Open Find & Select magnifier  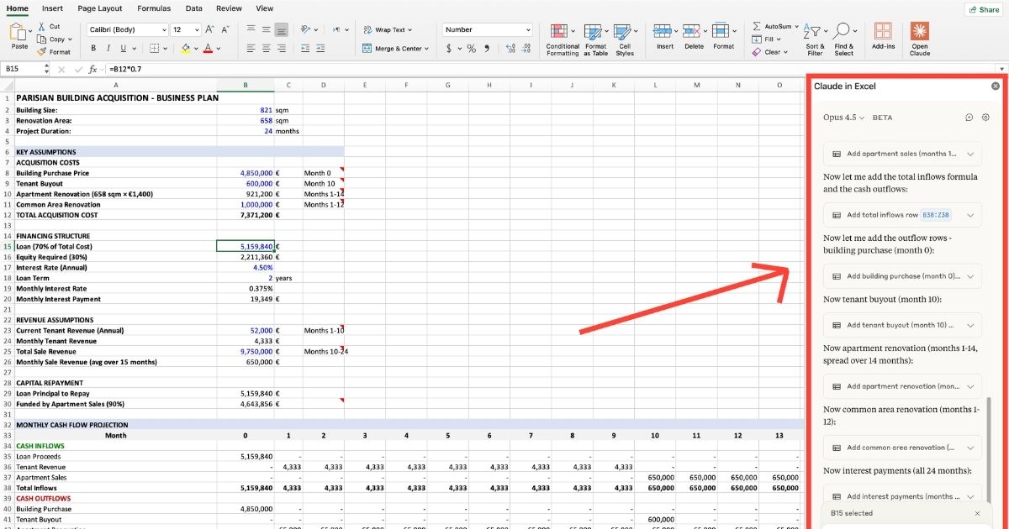(x=844, y=39)
